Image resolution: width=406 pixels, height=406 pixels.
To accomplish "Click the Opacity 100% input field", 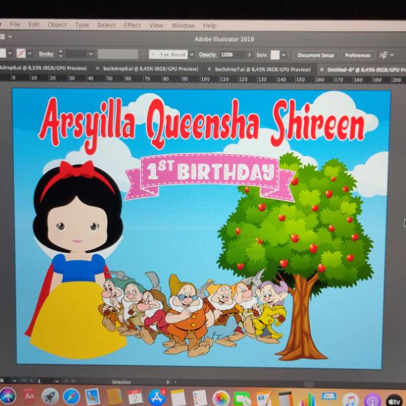I will [x=233, y=55].
